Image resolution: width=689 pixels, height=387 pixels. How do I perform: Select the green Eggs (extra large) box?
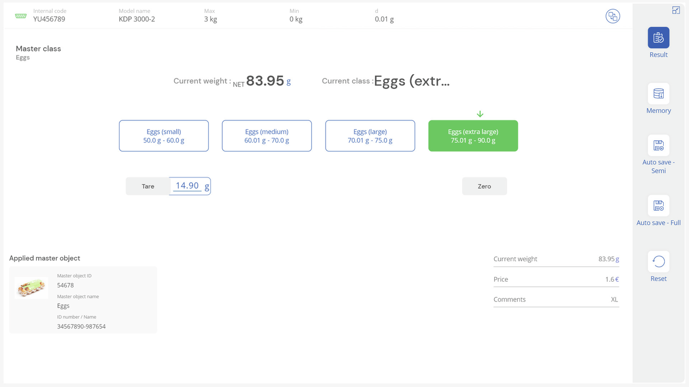pos(473,136)
